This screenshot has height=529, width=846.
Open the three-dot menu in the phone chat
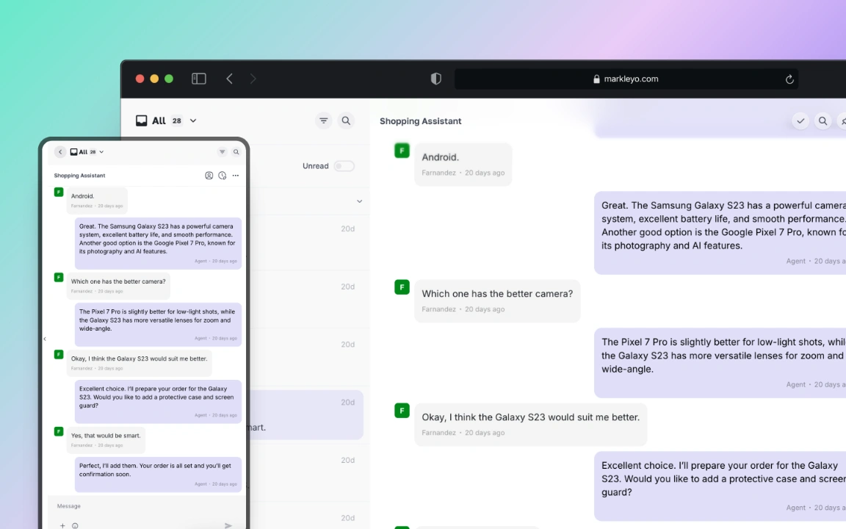coord(235,176)
